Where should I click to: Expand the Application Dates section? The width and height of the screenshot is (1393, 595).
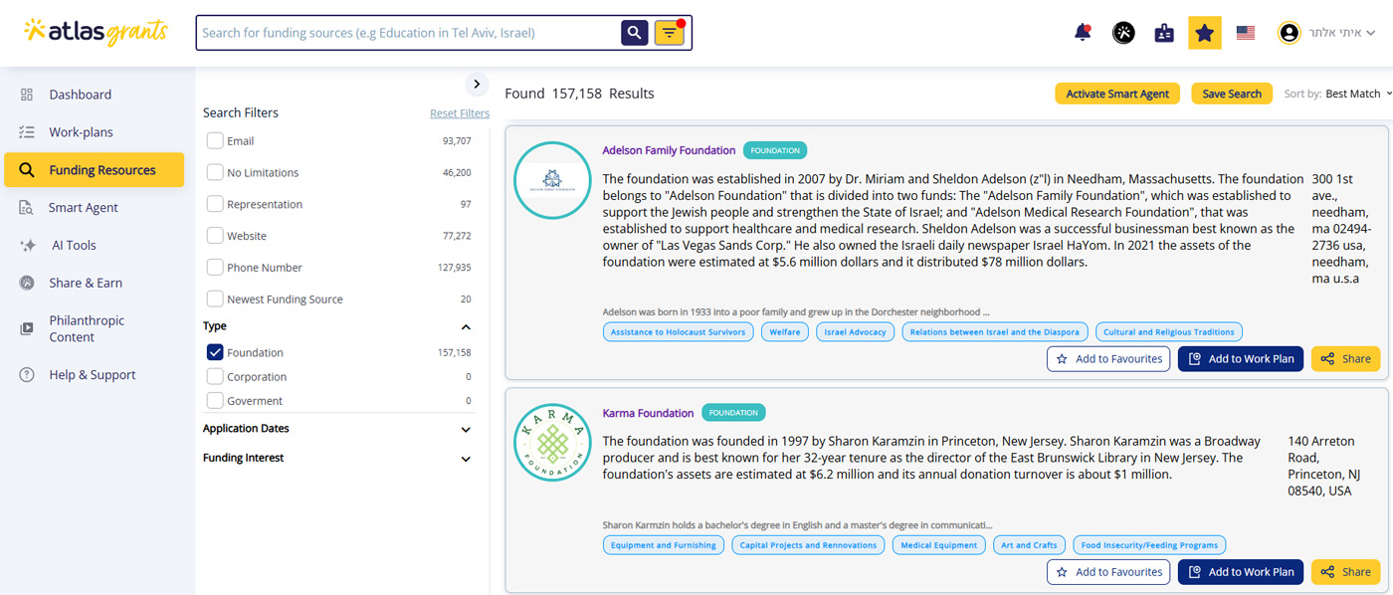click(x=466, y=430)
